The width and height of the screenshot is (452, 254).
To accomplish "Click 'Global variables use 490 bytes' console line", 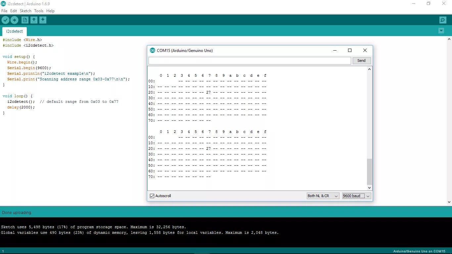I will [140, 233].
